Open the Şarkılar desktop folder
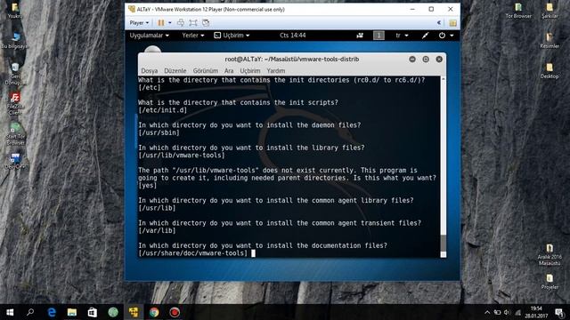 click(x=550, y=11)
